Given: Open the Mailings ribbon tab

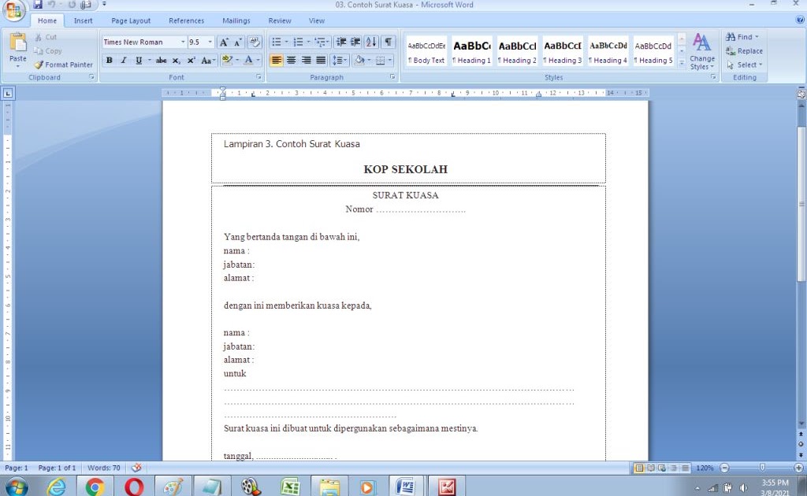Looking at the screenshot, I should click(x=238, y=20).
